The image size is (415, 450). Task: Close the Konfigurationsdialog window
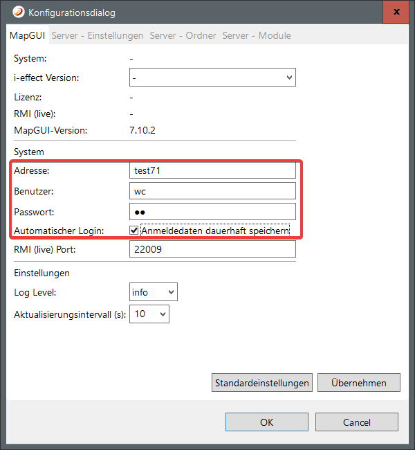pyautogui.click(x=396, y=12)
